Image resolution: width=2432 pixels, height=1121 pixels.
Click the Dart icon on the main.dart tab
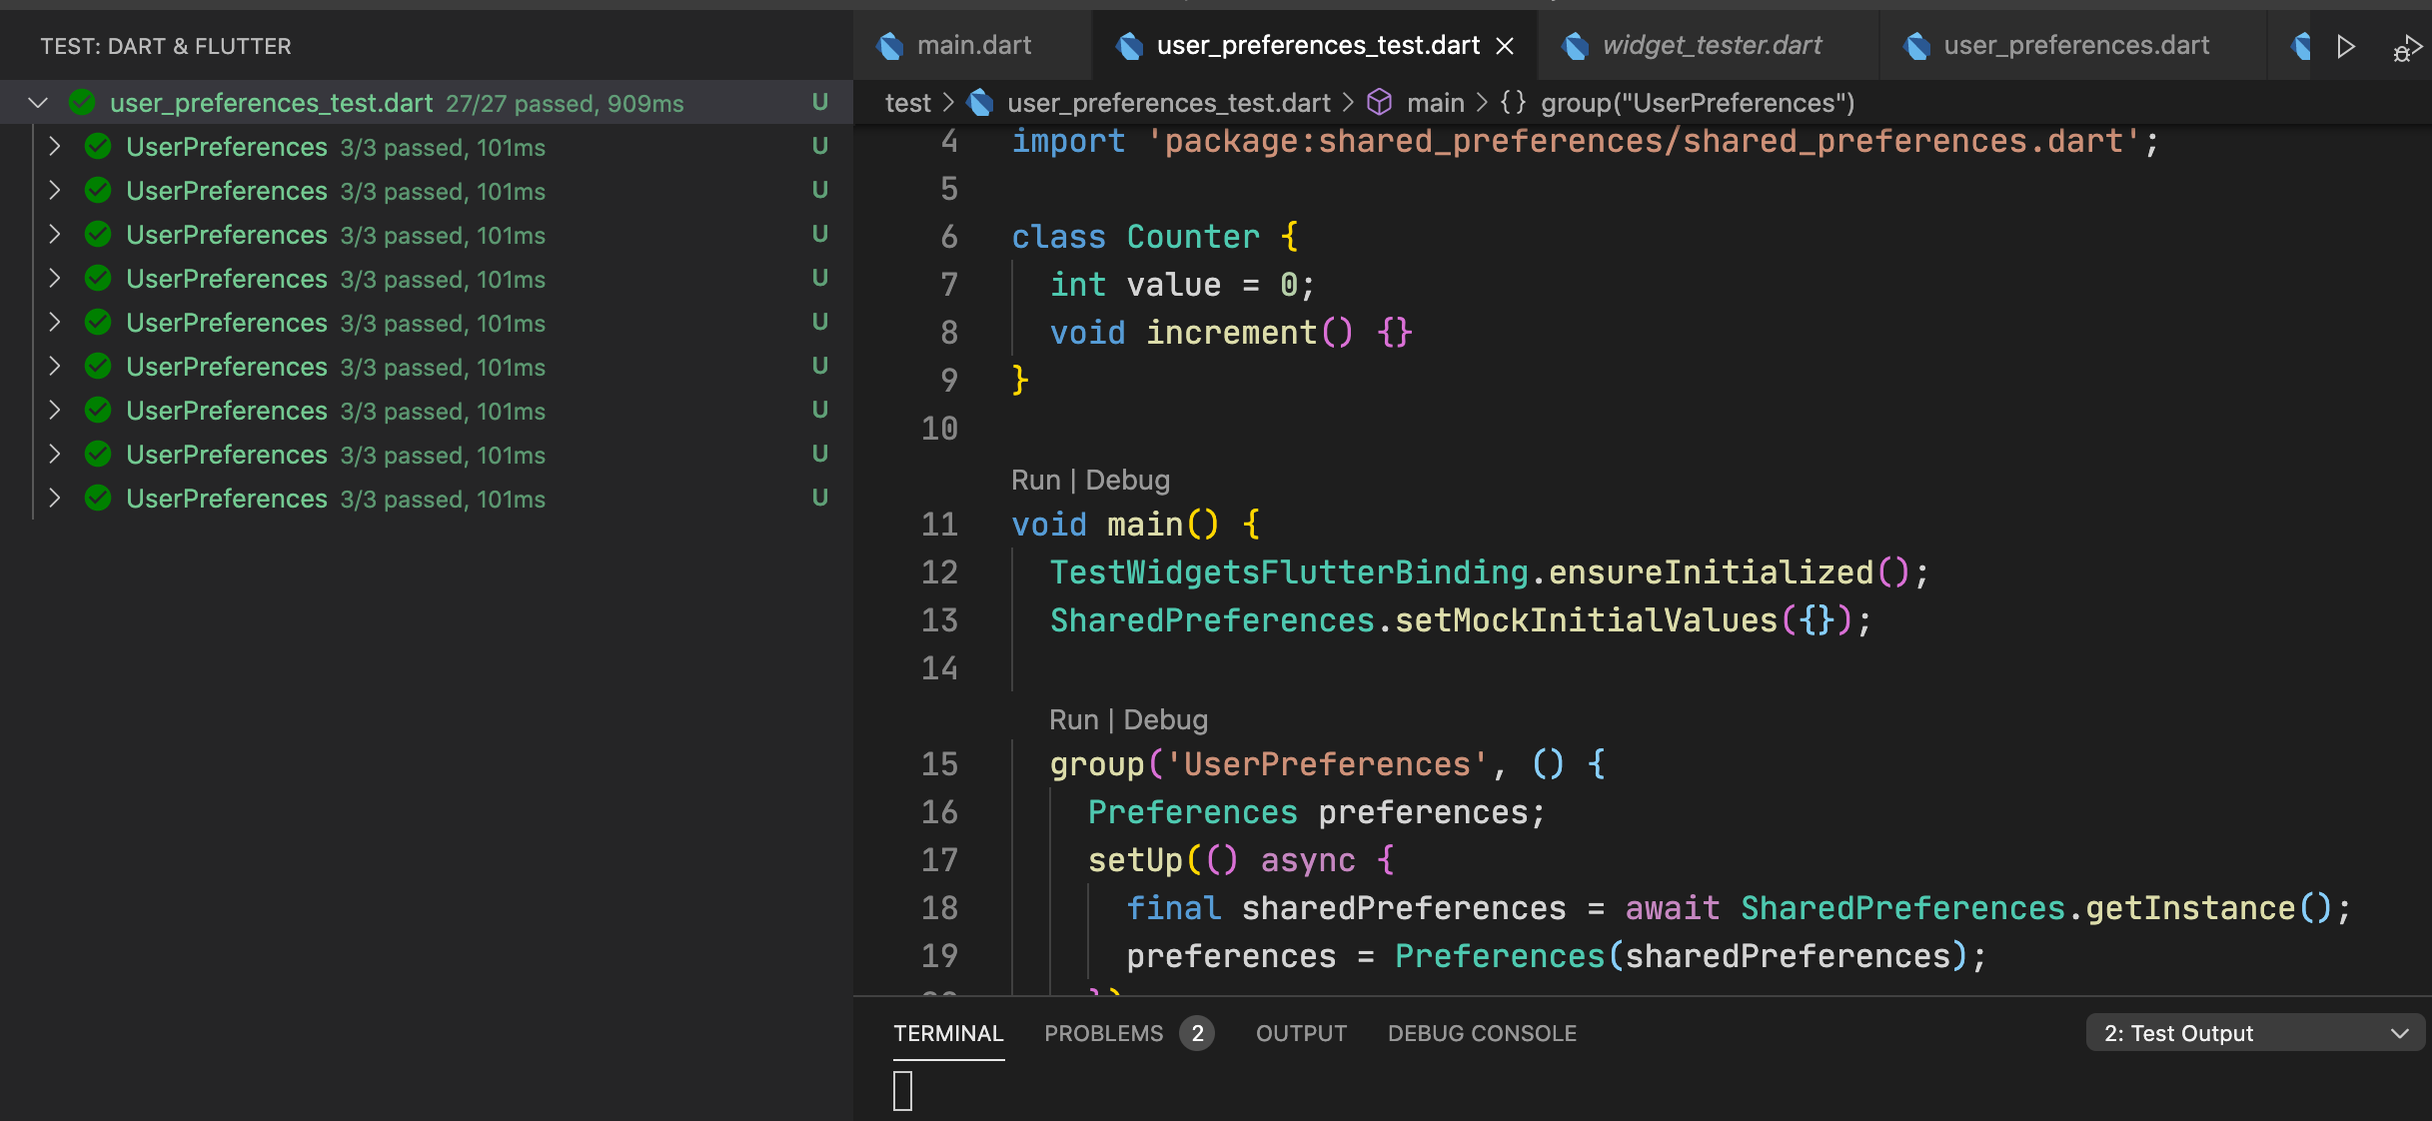pyautogui.click(x=889, y=45)
